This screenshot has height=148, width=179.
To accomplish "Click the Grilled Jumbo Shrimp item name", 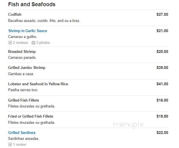I will [27, 68].
